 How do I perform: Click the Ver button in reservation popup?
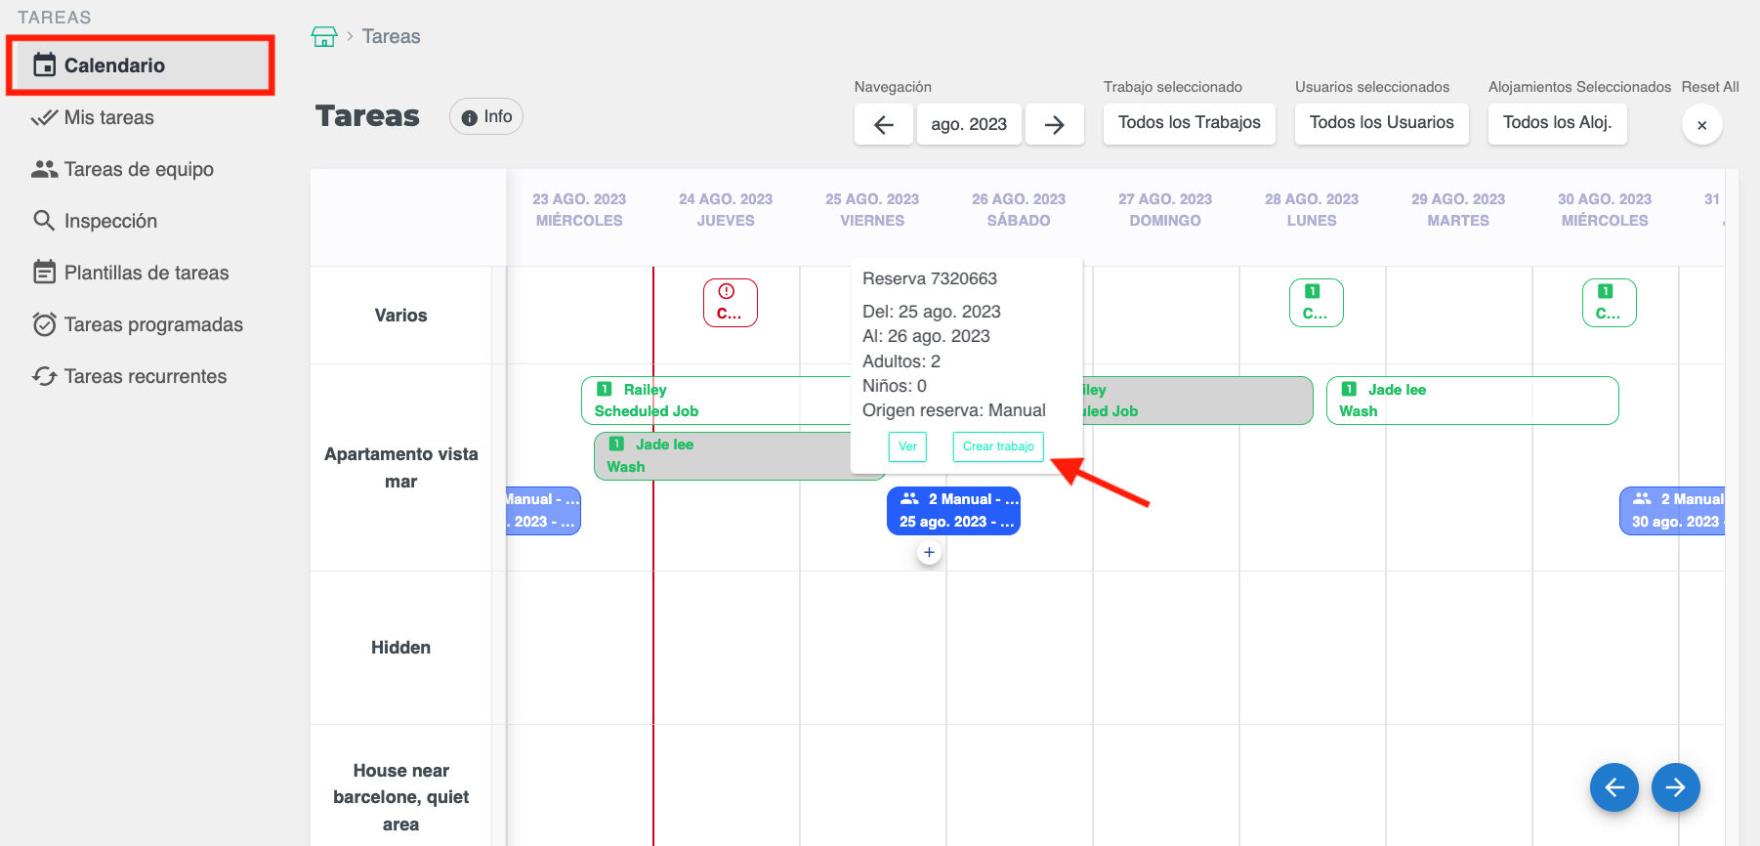click(907, 446)
